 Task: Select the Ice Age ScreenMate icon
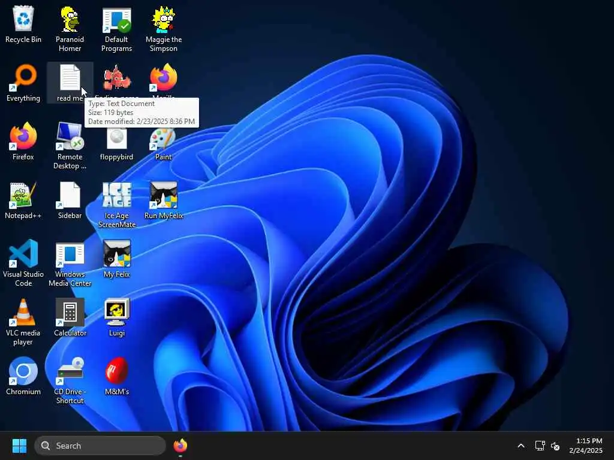117,205
